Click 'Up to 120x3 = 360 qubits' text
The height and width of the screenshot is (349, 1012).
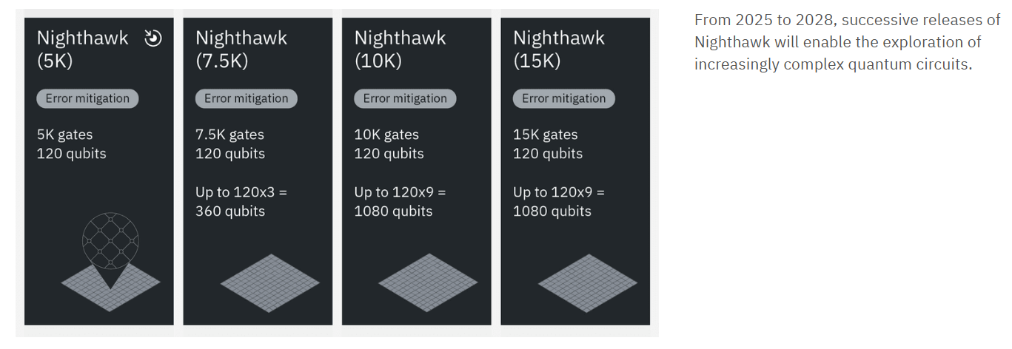click(241, 202)
